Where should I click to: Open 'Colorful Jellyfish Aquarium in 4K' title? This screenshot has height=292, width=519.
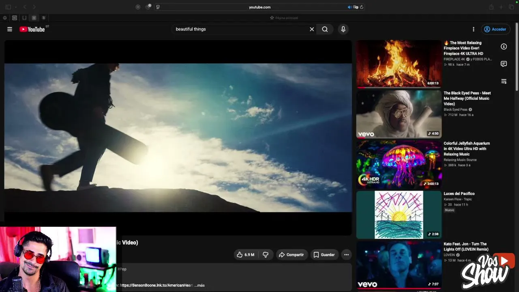[x=467, y=148]
